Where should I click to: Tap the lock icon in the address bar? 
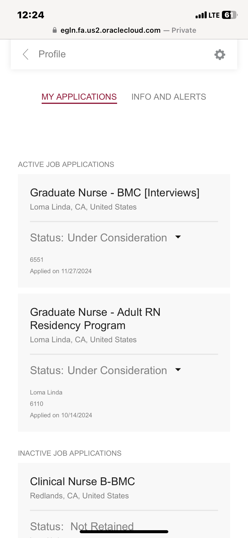(x=55, y=30)
